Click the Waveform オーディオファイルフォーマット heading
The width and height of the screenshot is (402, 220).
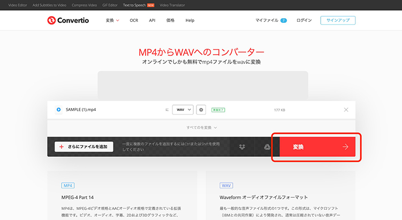[x=263, y=198]
